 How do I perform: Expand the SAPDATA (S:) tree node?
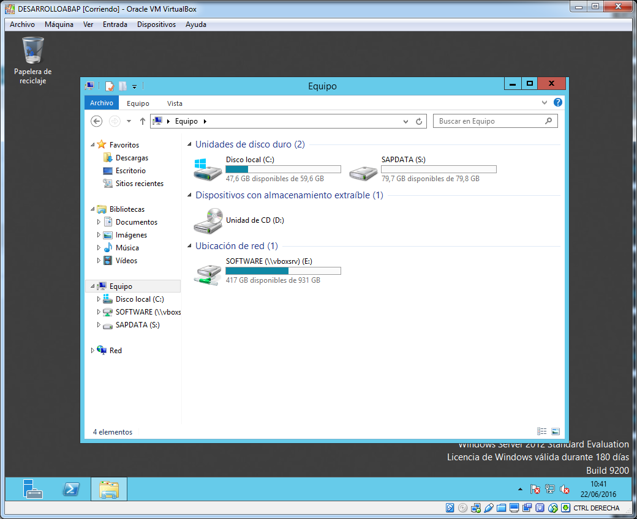[x=99, y=324]
